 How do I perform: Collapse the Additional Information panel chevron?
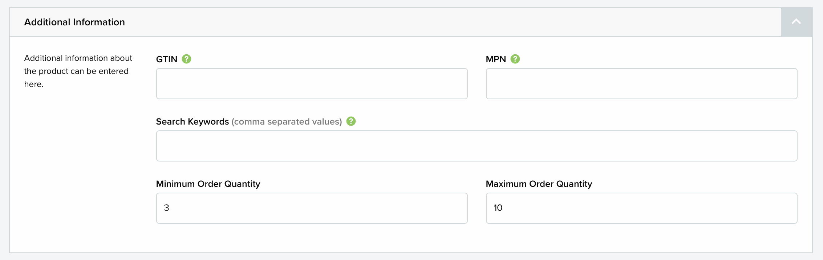coord(796,22)
